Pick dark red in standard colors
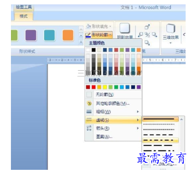190x172 pixels. (88, 87)
